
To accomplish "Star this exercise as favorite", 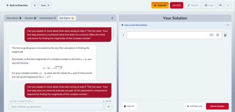I will click(228, 5).
